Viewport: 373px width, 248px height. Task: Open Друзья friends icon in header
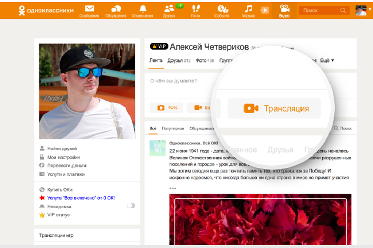[169, 10]
